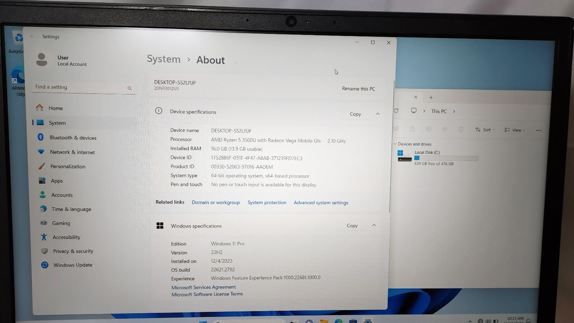Click the Local Disk (C:) storage usage bar

pyautogui.click(x=446, y=158)
